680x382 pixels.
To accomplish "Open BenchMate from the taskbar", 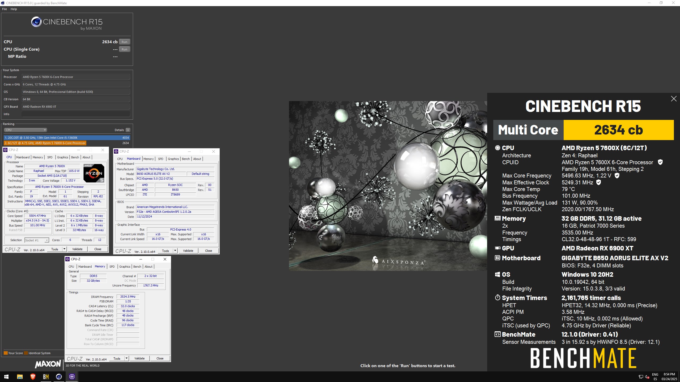I will 46,376.
